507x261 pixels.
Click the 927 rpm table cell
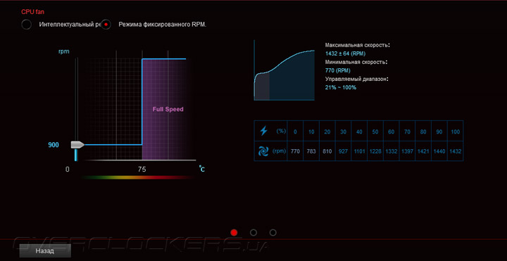(x=344, y=151)
